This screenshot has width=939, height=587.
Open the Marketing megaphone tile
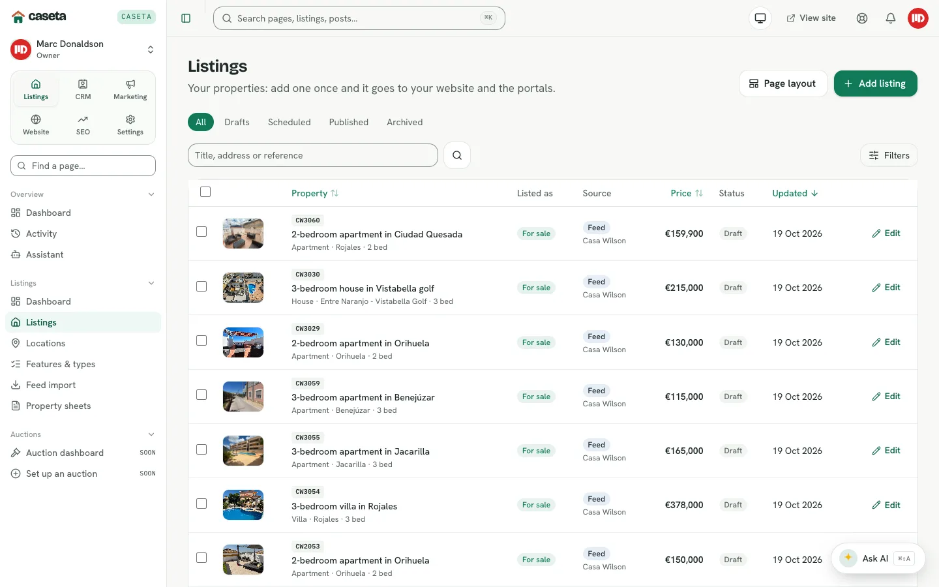[x=130, y=89]
